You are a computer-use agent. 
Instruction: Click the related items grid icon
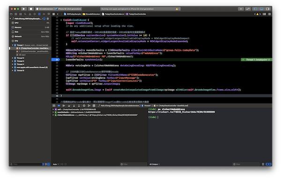pos(53,14)
